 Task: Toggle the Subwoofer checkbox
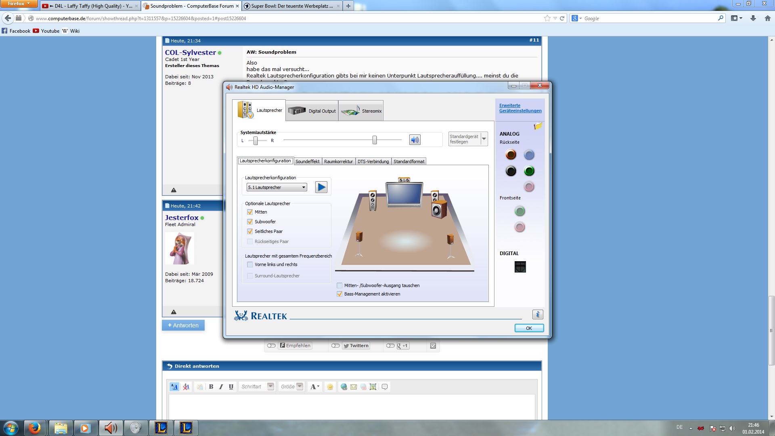click(x=250, y=222)
